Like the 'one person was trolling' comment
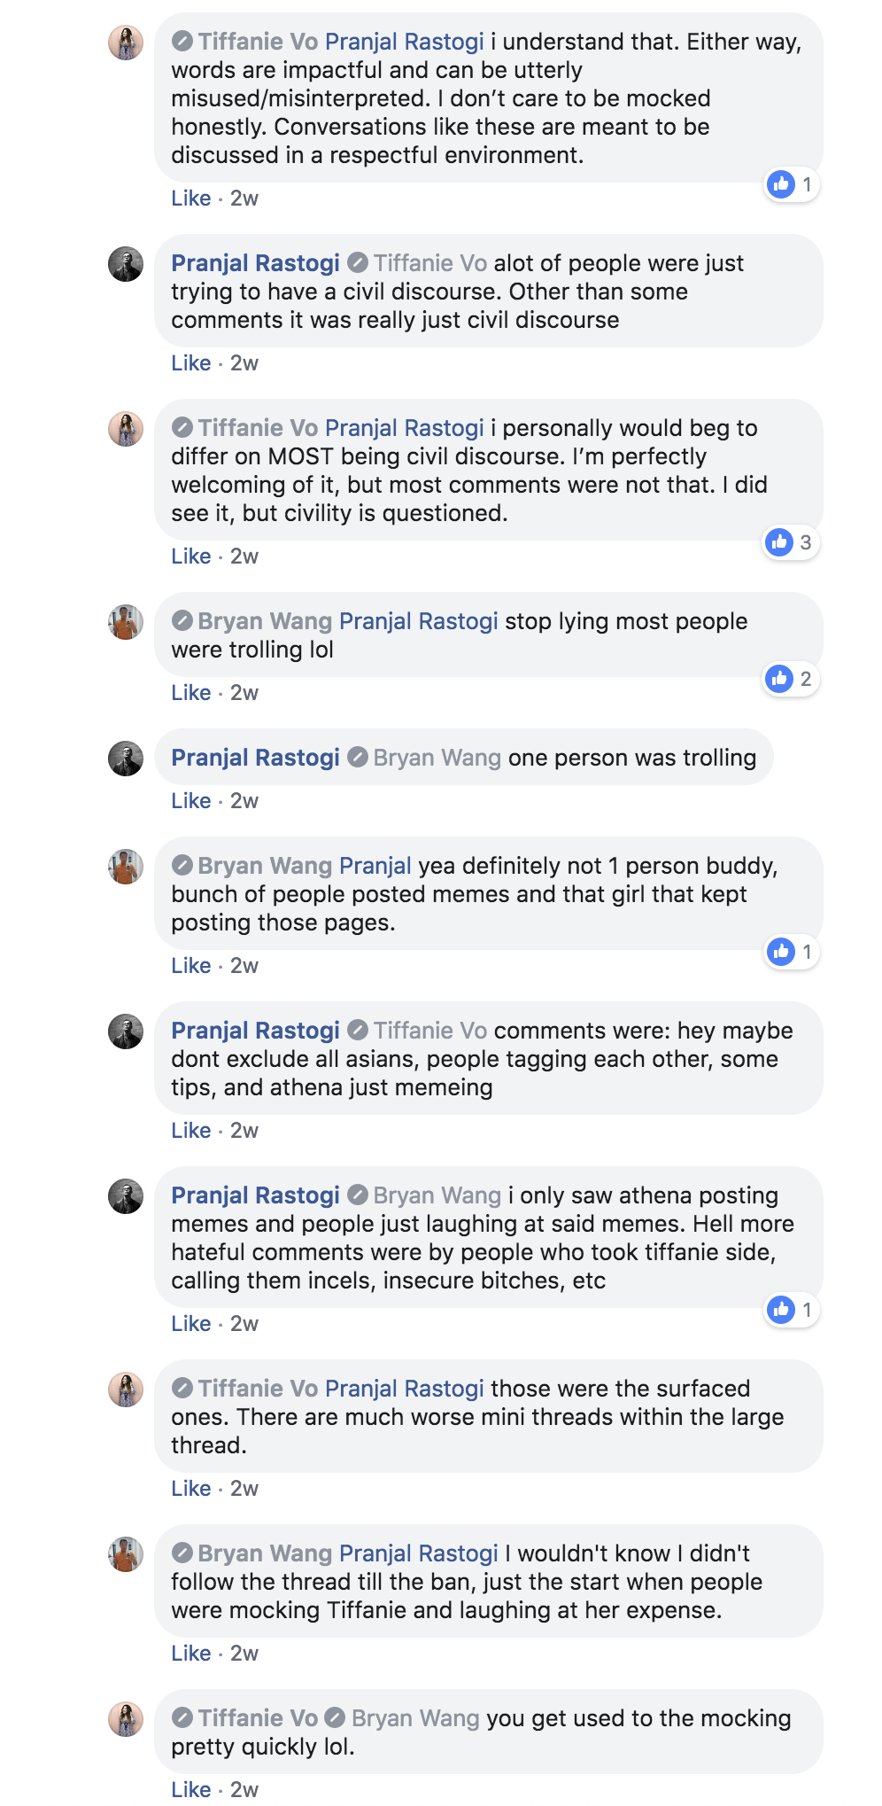 [190, 801]
